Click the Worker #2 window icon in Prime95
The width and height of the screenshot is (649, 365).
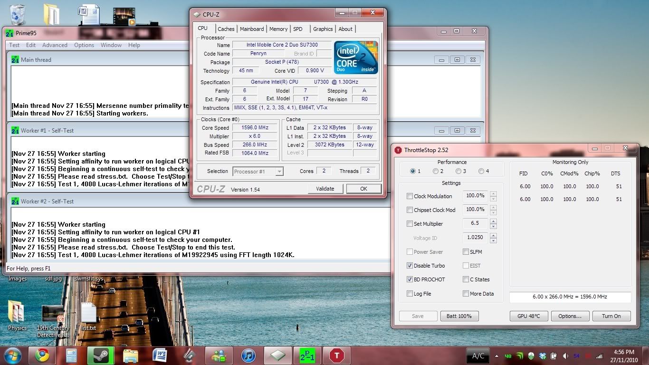coord(15,201)
